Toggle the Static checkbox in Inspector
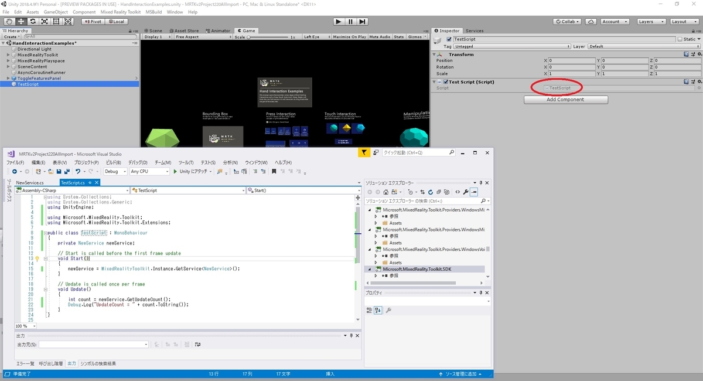 [680, 39]
